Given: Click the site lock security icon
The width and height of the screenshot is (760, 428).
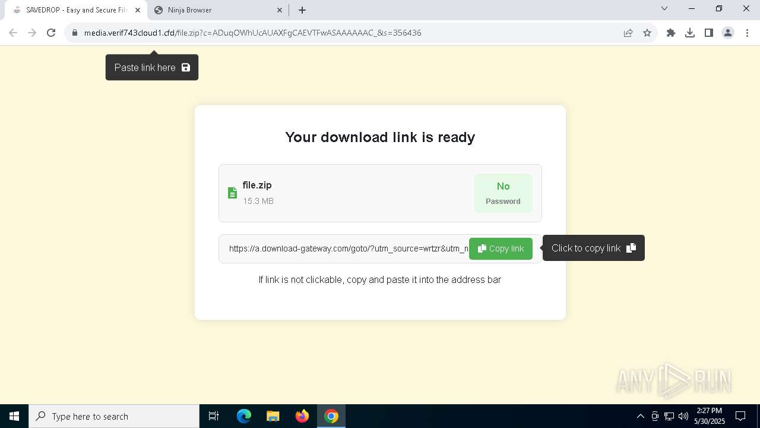Looking at the screenshot, I should (x=74, y=33).
